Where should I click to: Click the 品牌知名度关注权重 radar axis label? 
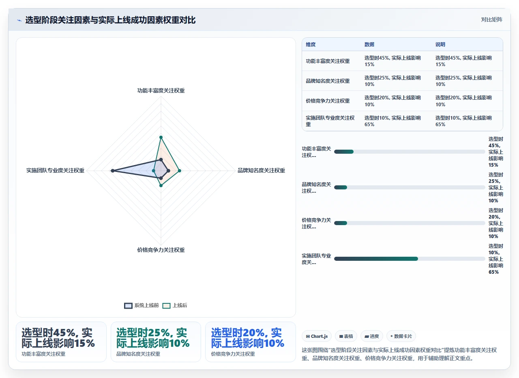click(x=261, y=171)
